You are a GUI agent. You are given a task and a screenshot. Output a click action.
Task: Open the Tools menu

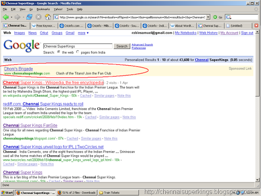coord(70,9)
